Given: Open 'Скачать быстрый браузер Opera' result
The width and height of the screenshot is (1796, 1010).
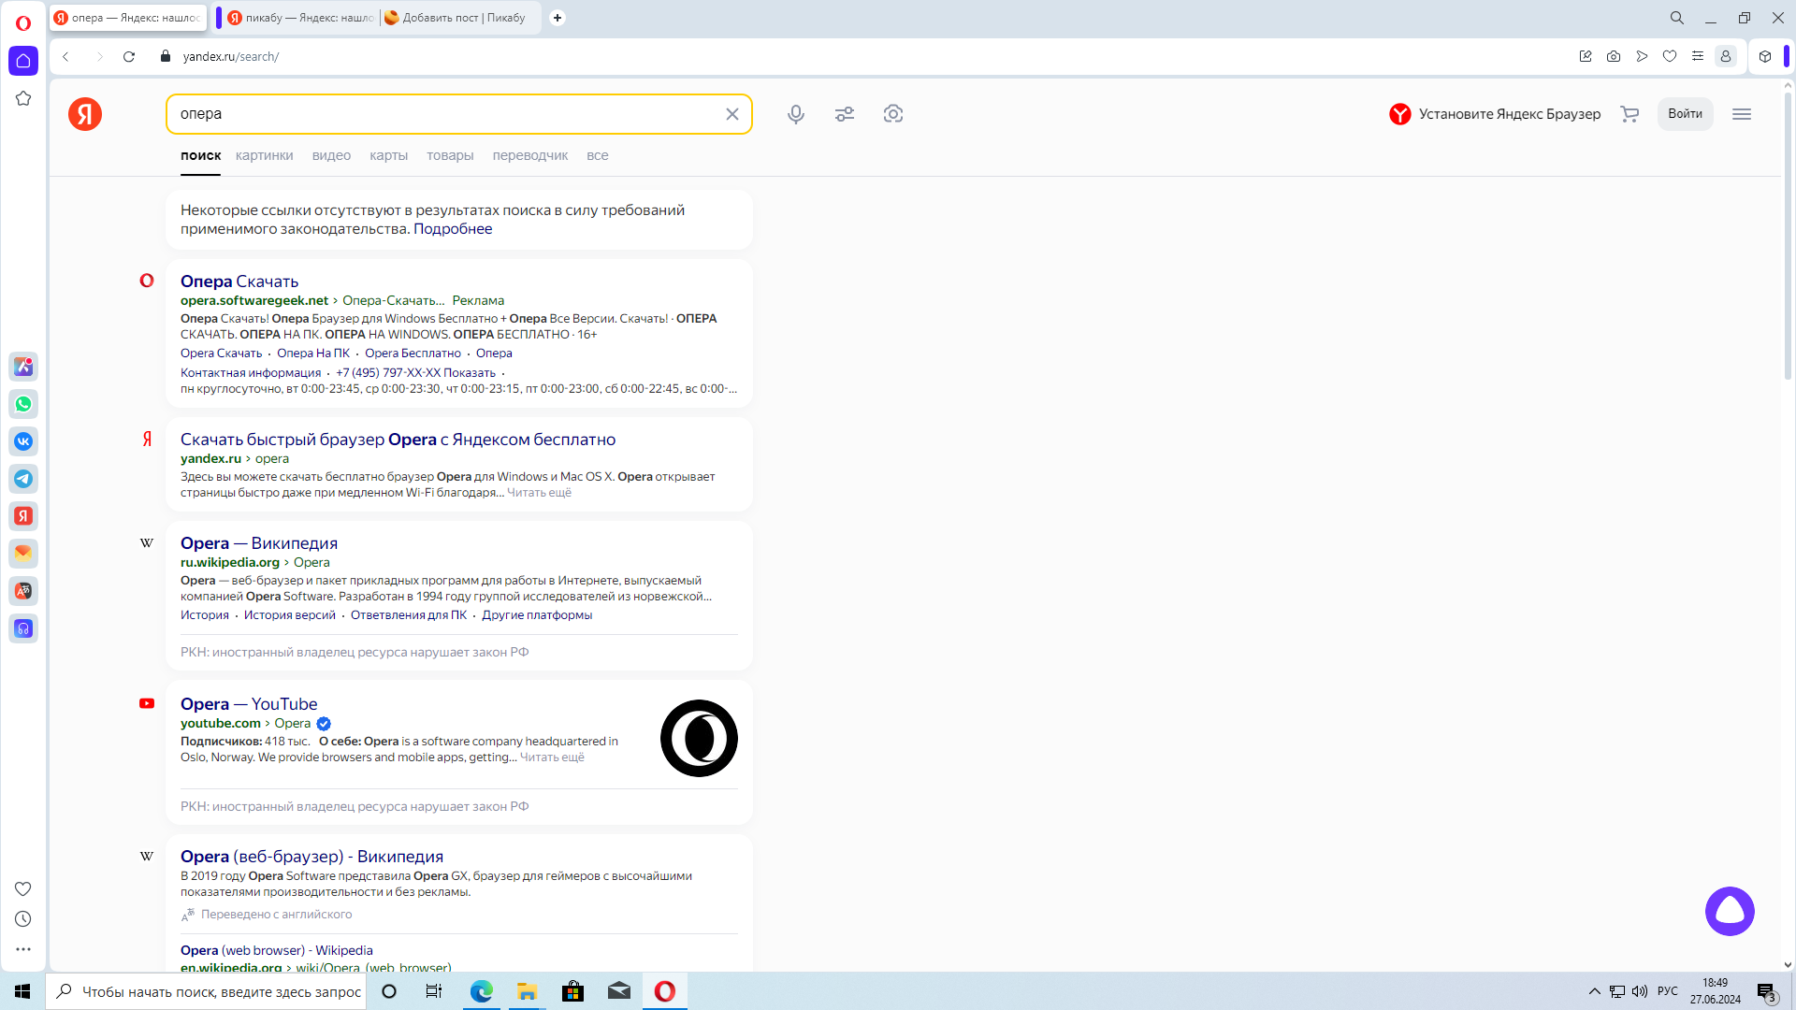Looking at the screenshot, I should click(x=398, y=440).
